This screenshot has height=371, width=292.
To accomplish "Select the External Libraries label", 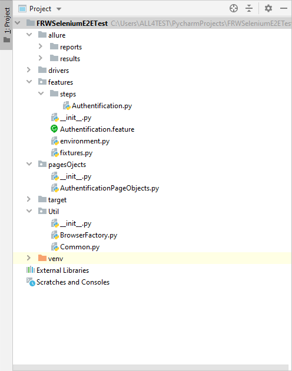I will [62, 270].
